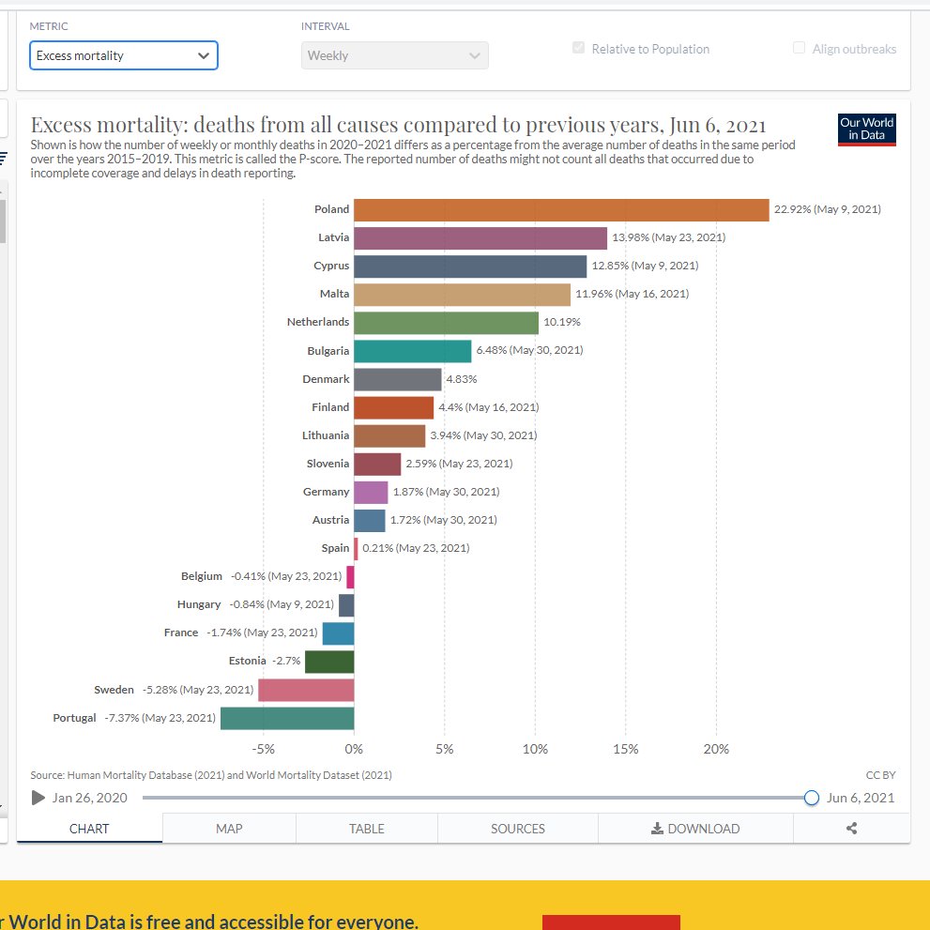Click the Lithuania bar

(x=389, y=436)
